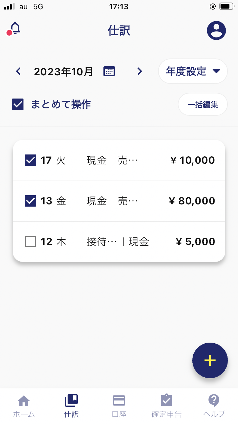Open the calendar date picker icon

[x=109, y=72]
